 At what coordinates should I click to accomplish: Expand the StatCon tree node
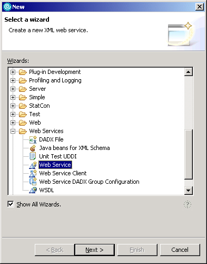click(13, 106)
